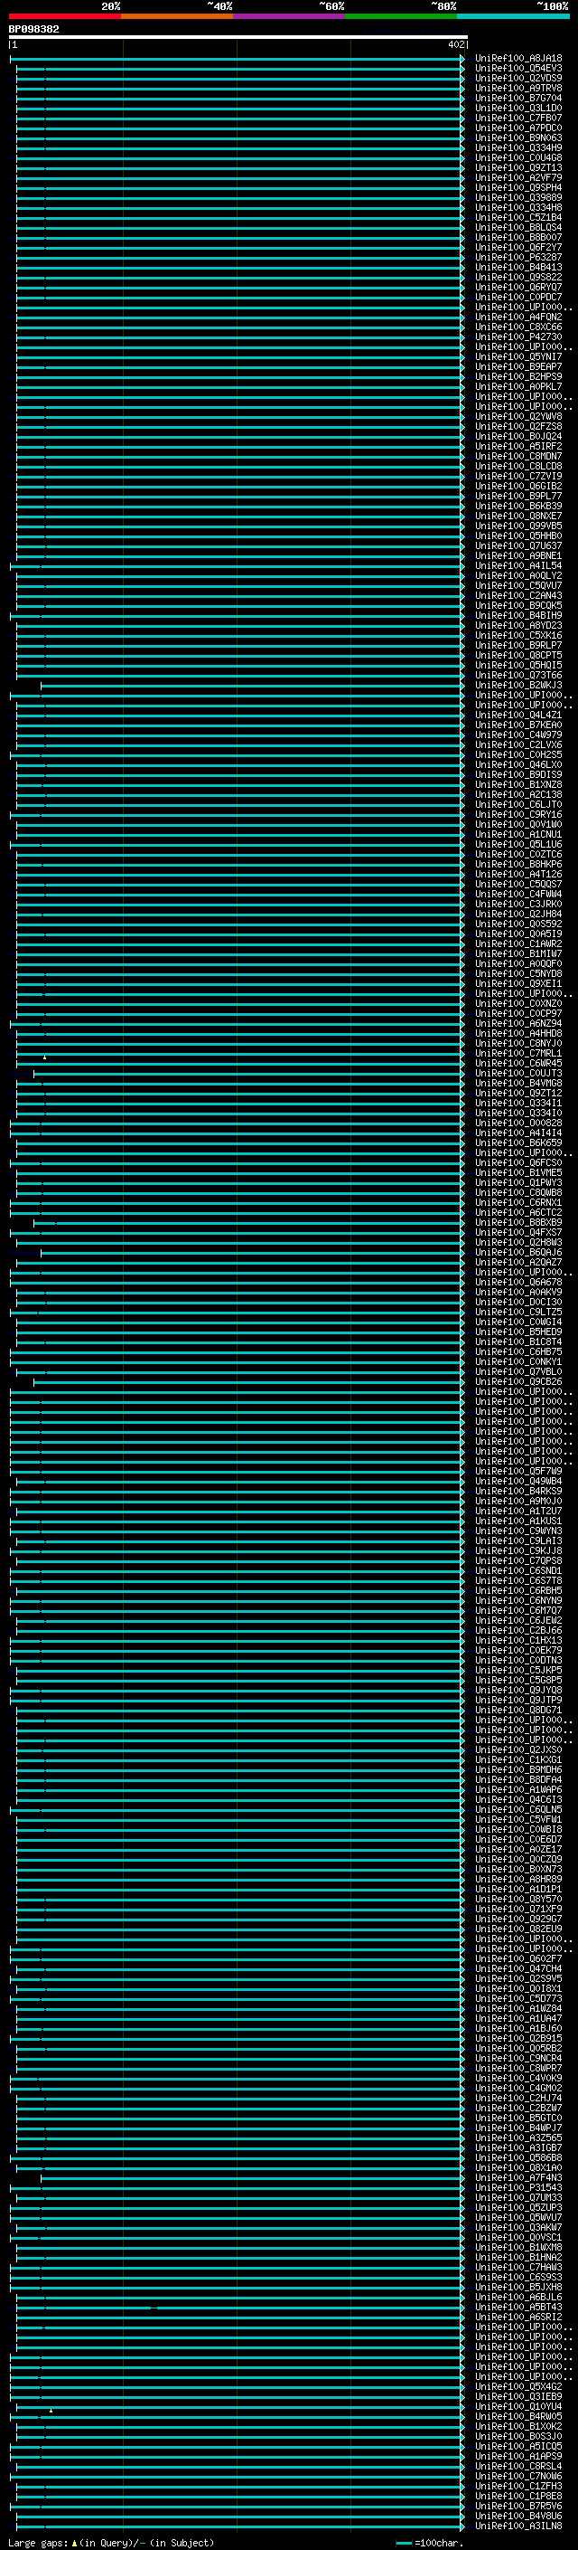The width and height of the screenshot is (578, 2550).
Task: Select hit UniRef100_A4I4I4
Action: 517,1133
